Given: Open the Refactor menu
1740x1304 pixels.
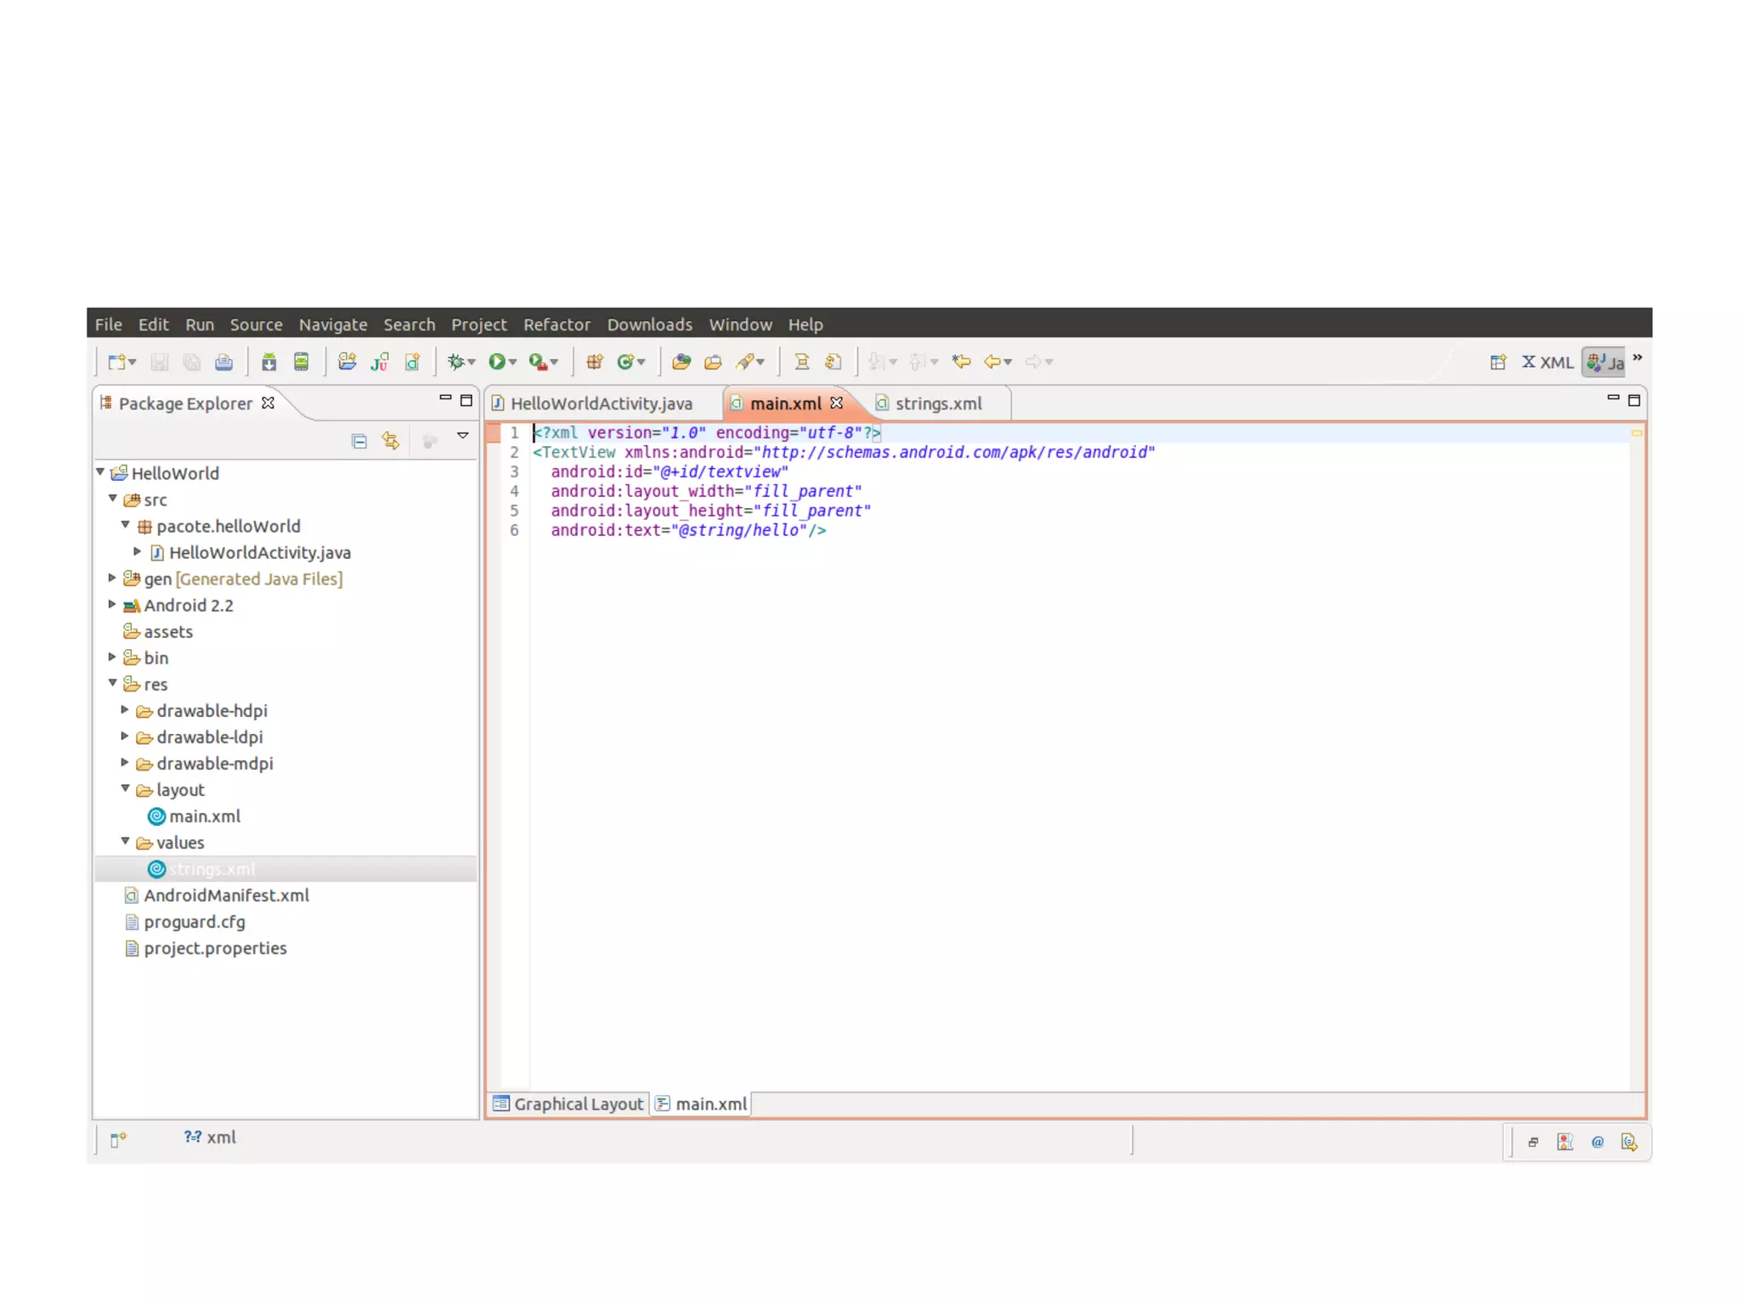Looking at the screenshot, I should coord(556,325).
